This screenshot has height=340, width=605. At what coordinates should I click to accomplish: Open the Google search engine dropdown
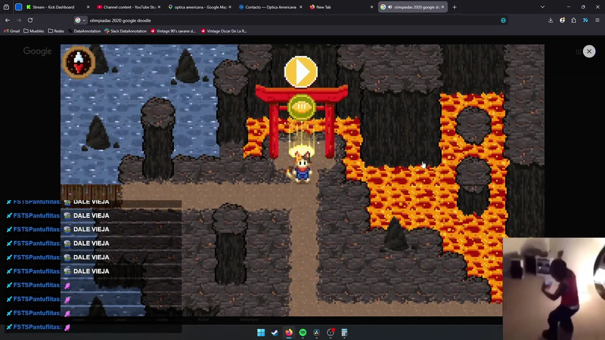(x=80, y=20)
